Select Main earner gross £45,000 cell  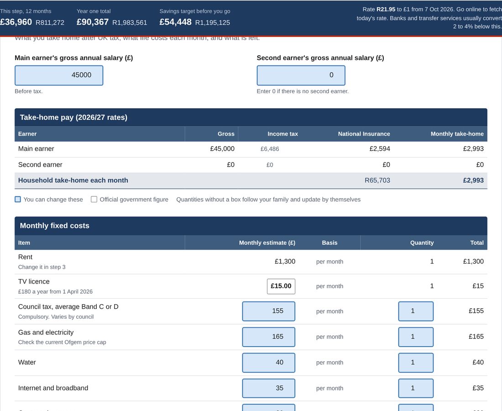(222, 148)
